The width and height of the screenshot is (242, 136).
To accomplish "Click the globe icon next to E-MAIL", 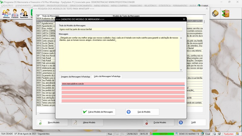I will pos(199,6).
